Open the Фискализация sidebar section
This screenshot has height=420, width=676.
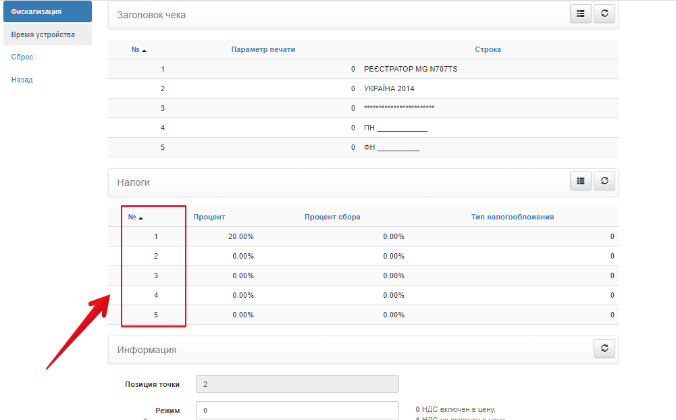pyautogui.click(x=47, y=11)
